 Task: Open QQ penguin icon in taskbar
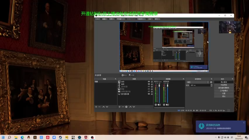point(29,137)
